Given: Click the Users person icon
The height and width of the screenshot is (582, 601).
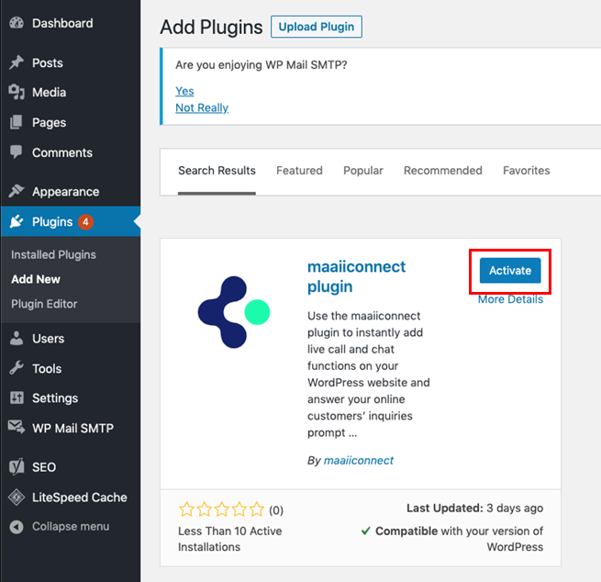Looking at the screenshot, I should pyautogui.click(x=17, y=338).
